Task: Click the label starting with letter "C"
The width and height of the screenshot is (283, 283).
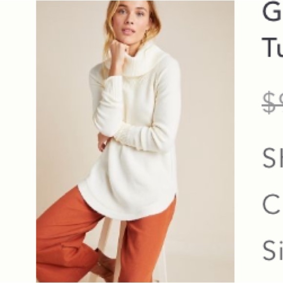Action: (x=272, y=204)
